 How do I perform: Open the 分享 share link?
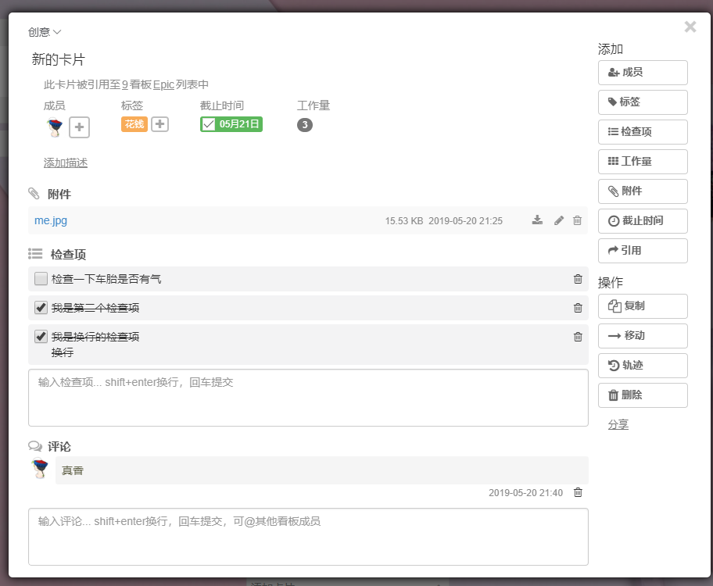(x=618, y=424)
